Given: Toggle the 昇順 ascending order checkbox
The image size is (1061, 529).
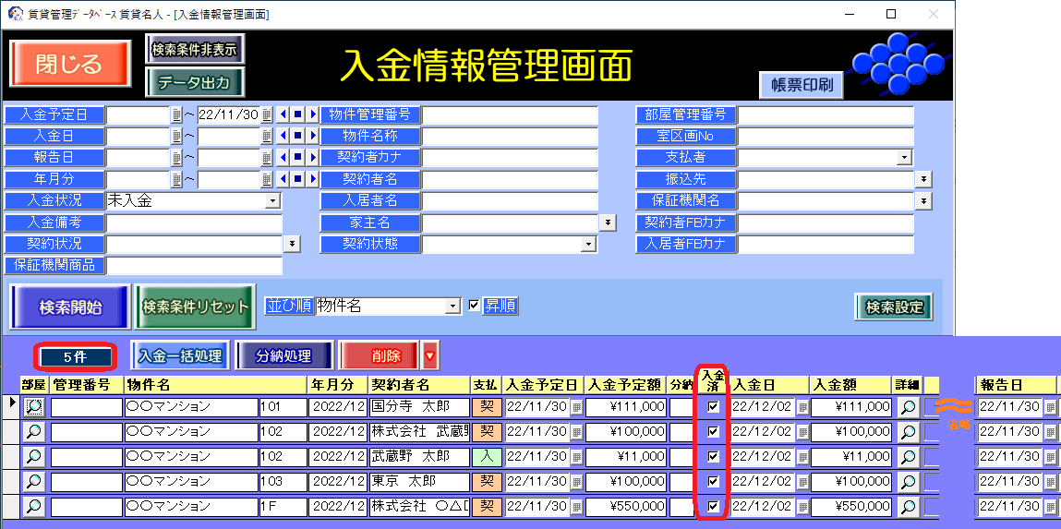Looking at the screenshot, I should tap(475, 306).
